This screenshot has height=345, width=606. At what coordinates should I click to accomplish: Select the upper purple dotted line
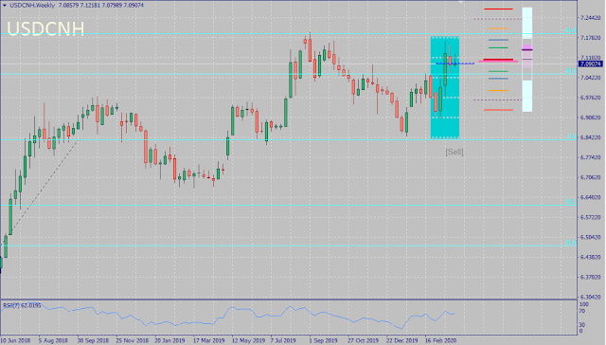498,19
